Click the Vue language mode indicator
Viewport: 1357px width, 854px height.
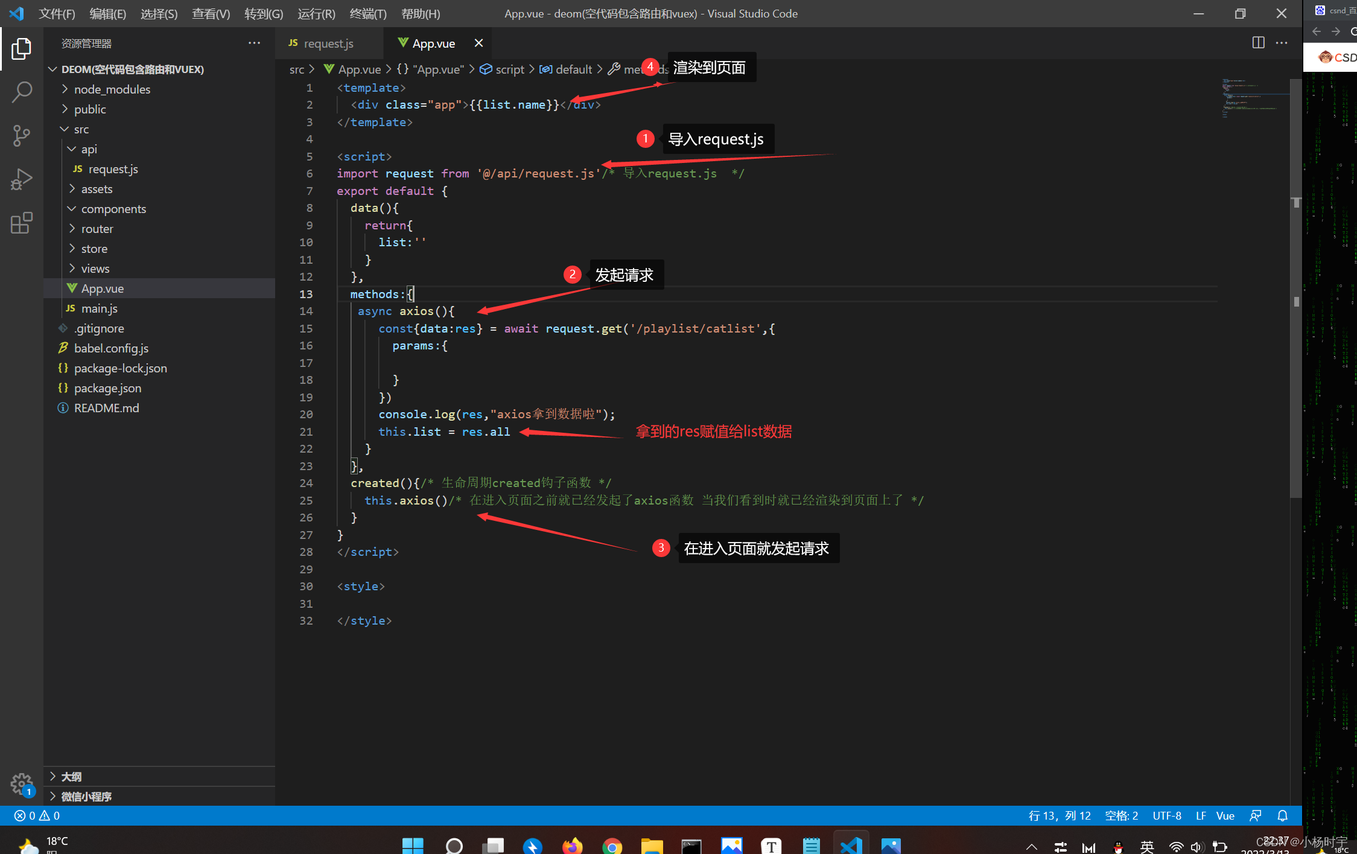[x=1225, y=815]
